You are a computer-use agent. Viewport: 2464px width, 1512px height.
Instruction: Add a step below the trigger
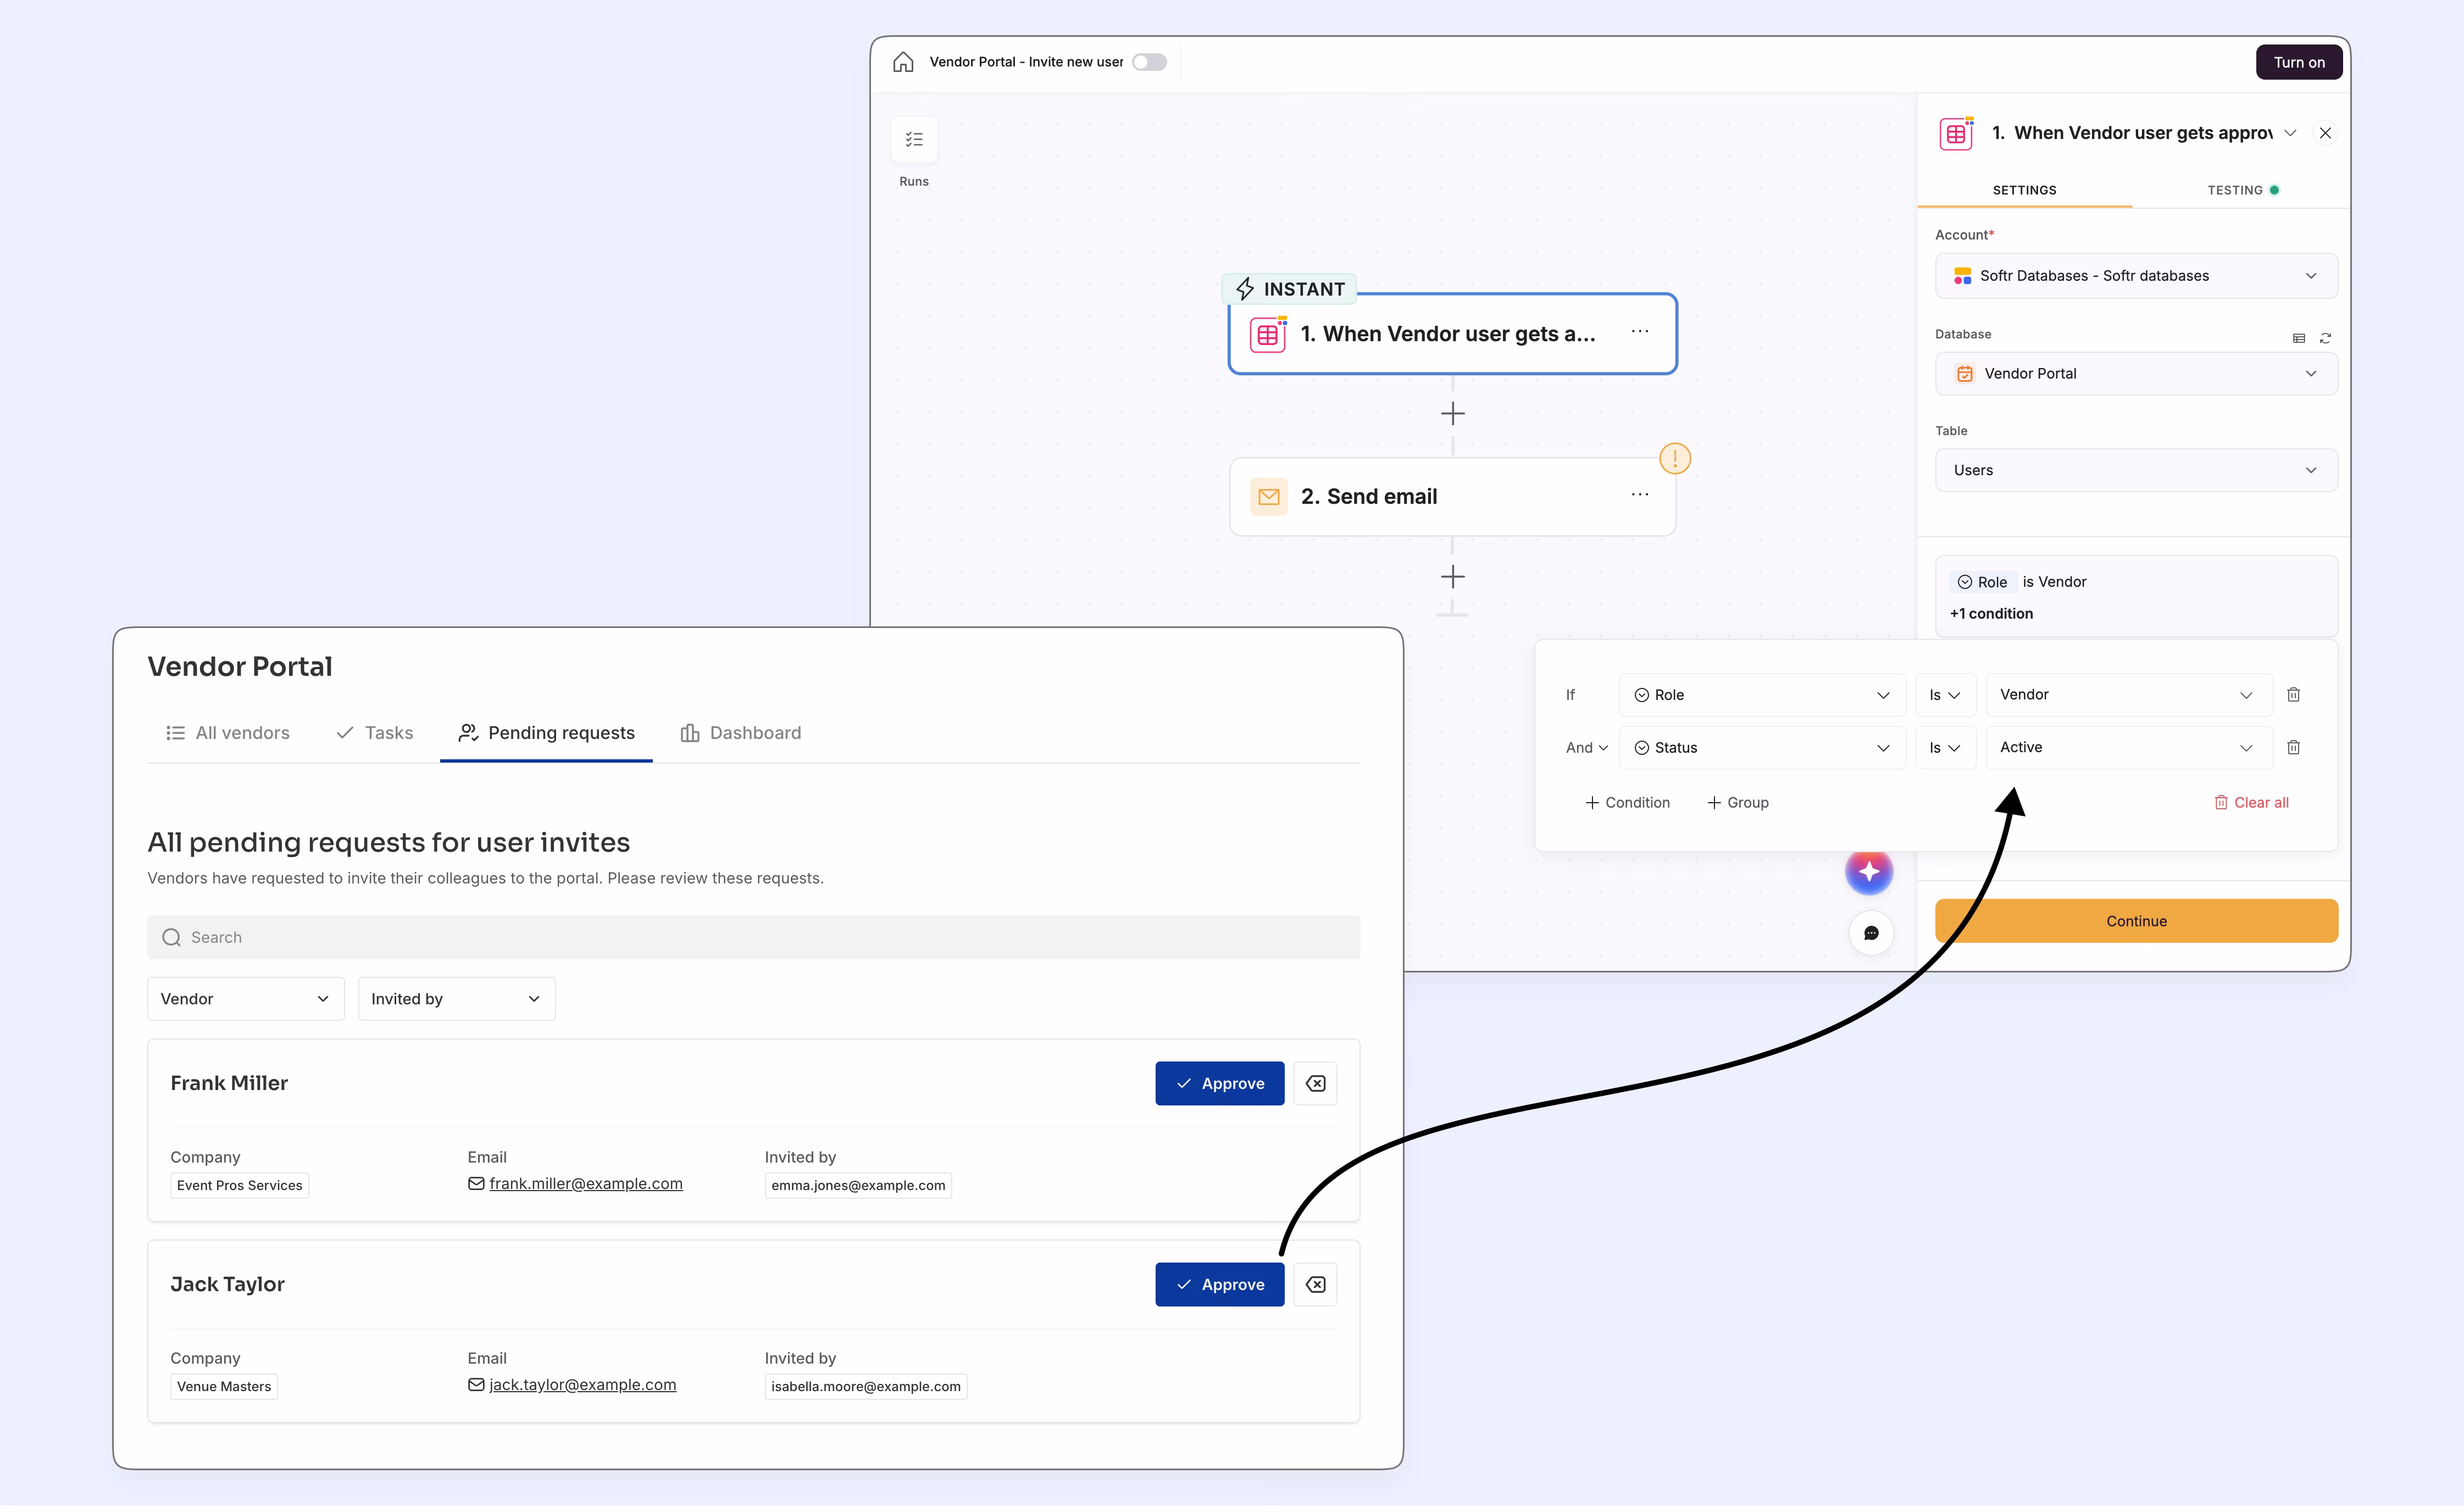(1452, 412)
